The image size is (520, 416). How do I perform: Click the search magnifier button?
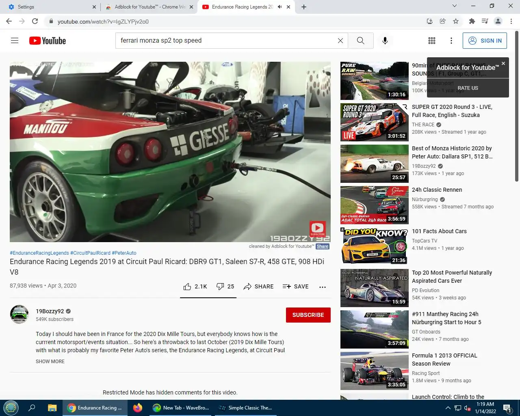360,41
